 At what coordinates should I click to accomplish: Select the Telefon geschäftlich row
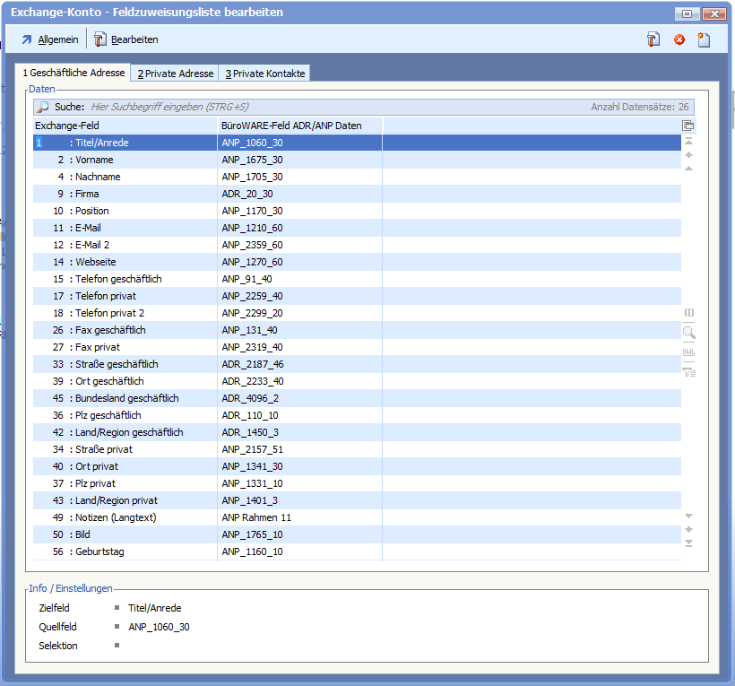coord(125,279)
